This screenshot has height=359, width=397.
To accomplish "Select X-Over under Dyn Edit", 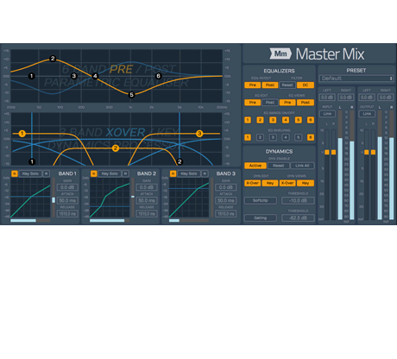I will pos(253,183).
